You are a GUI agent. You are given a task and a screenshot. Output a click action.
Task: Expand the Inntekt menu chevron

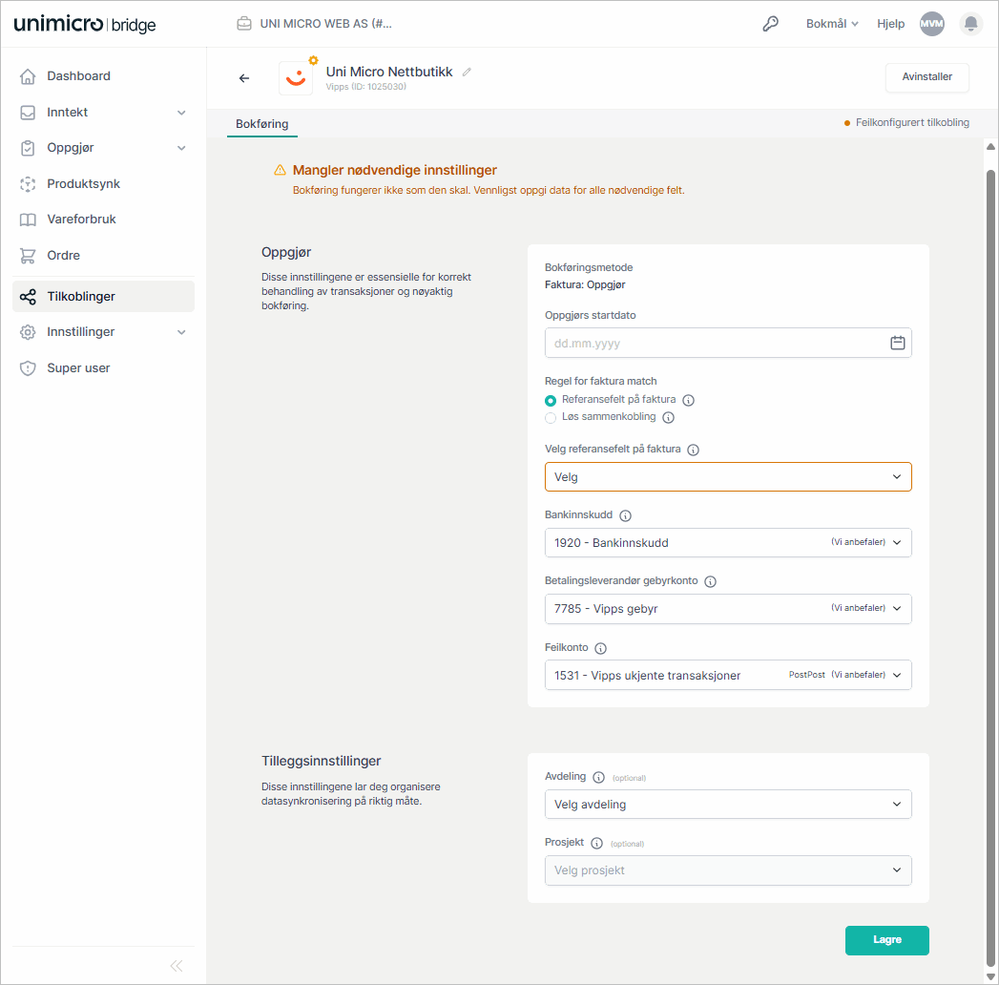181,113
